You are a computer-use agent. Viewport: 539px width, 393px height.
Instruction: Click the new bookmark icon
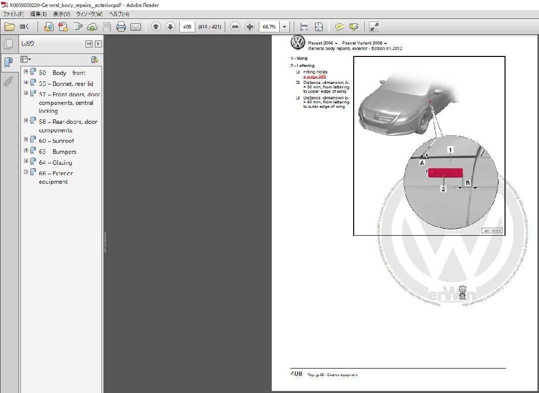click(x=94, y=60)
